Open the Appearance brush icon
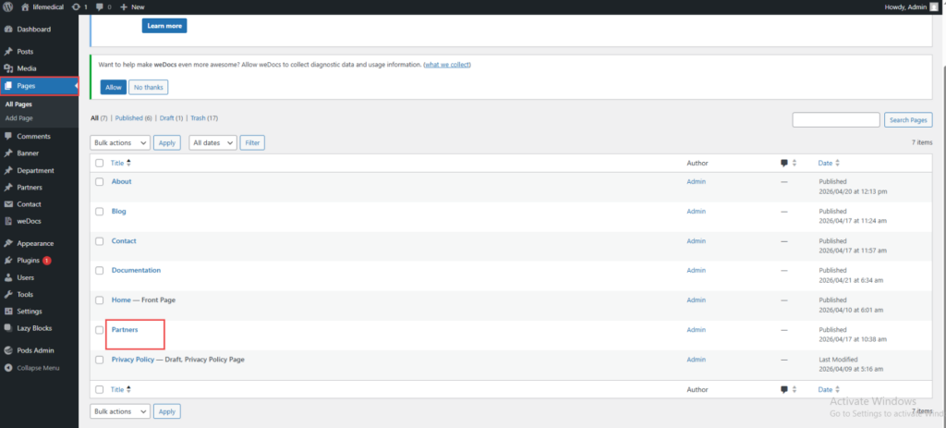The height and width of the screenshot is (428, 946). click(8, 243)
